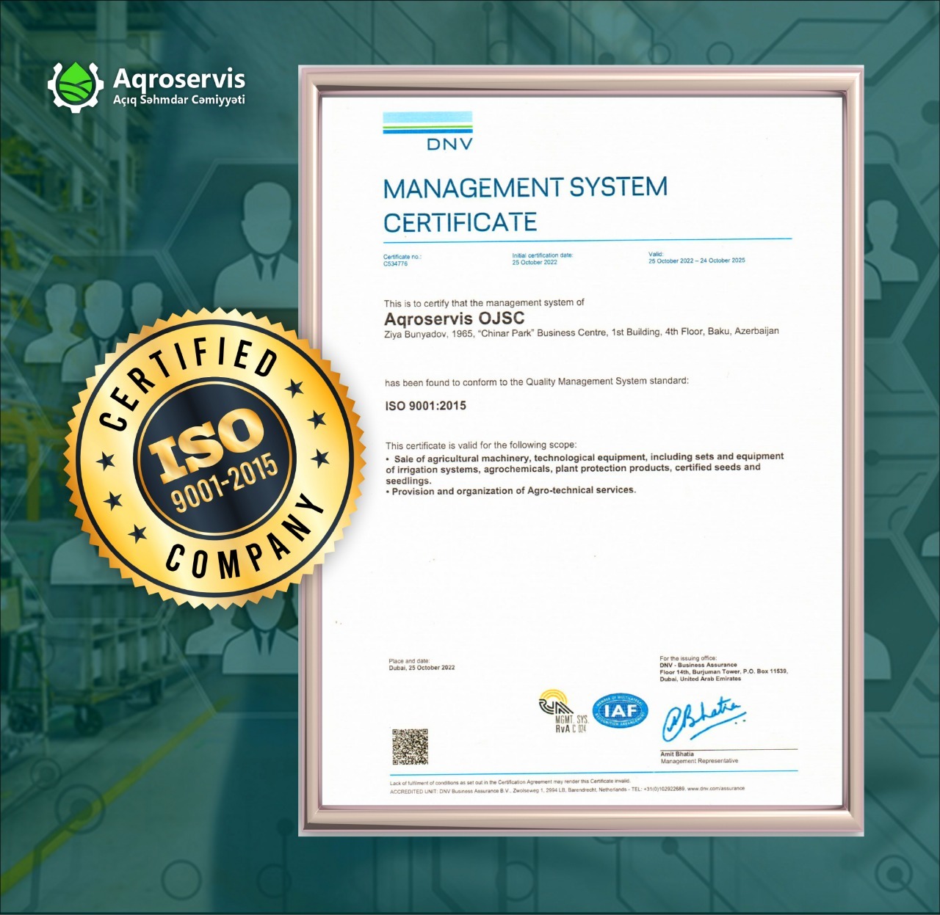This screenshot has height=915, width=940.
Task: Click a star on the gold seal
Action: click(x=317, y=420)
